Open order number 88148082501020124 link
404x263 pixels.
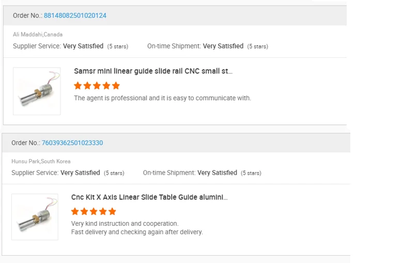75,16
